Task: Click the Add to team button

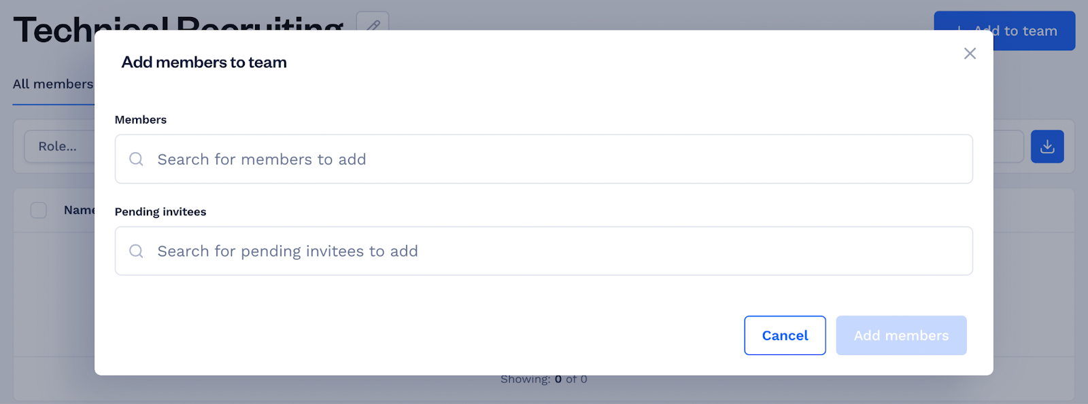Action: coord(1034,31)
